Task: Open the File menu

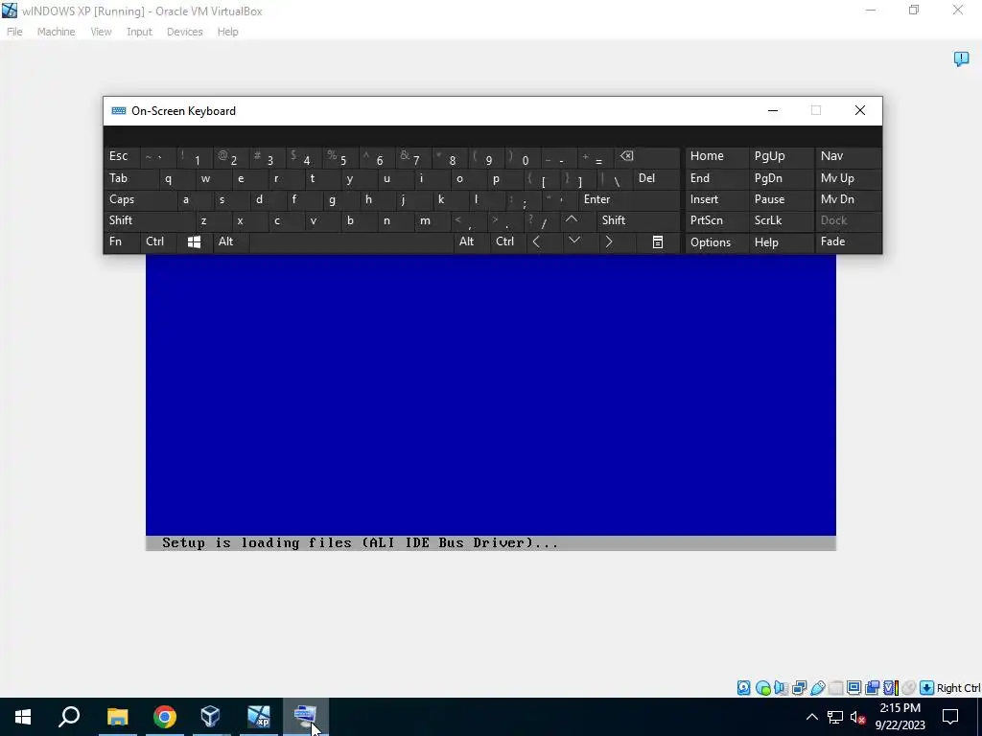Action: click(14, 32)
